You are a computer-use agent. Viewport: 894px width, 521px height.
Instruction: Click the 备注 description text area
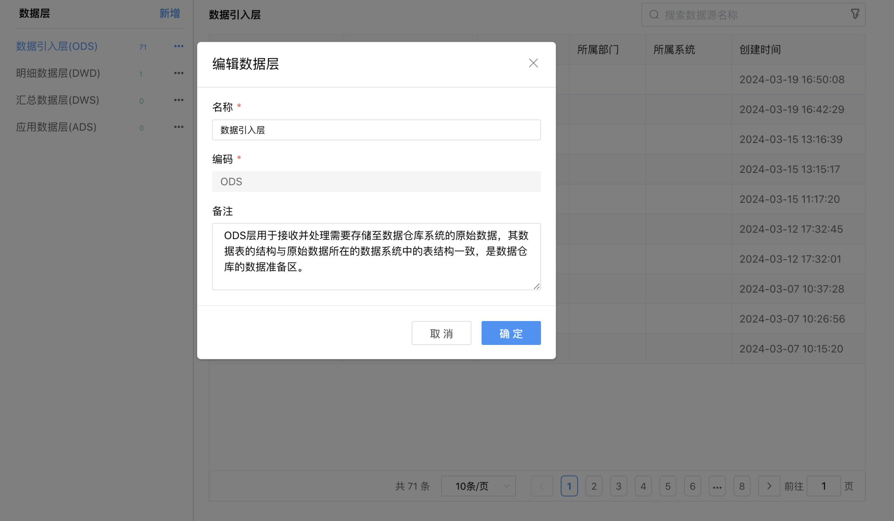[376, 257]
